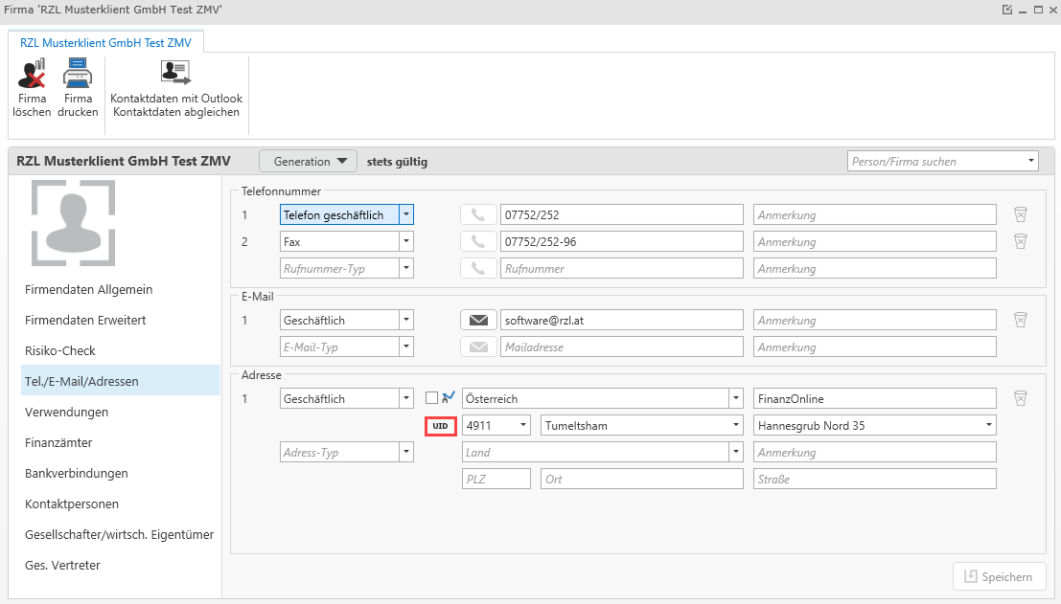Click the Firma drucken printer icon

[78, 74]
